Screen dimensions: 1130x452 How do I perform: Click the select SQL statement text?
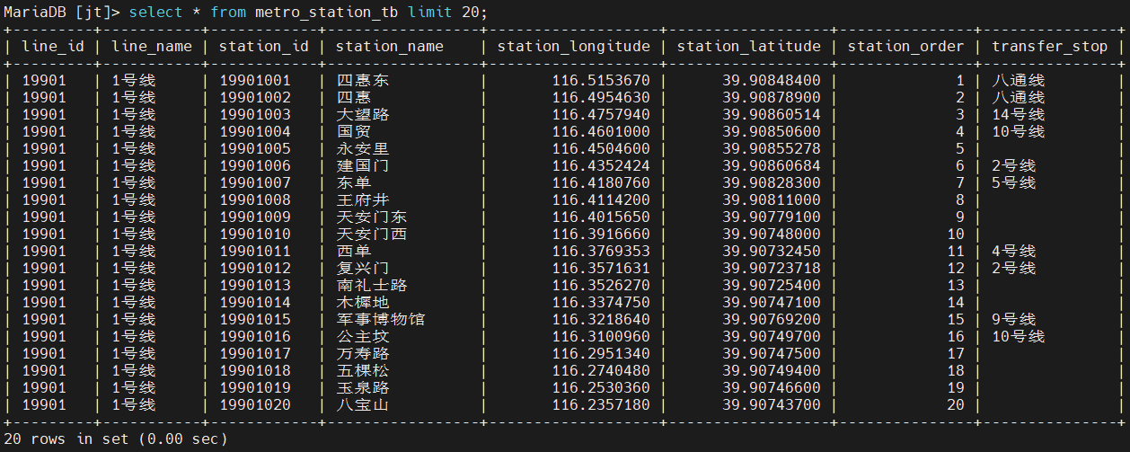[x=309, y=13]
